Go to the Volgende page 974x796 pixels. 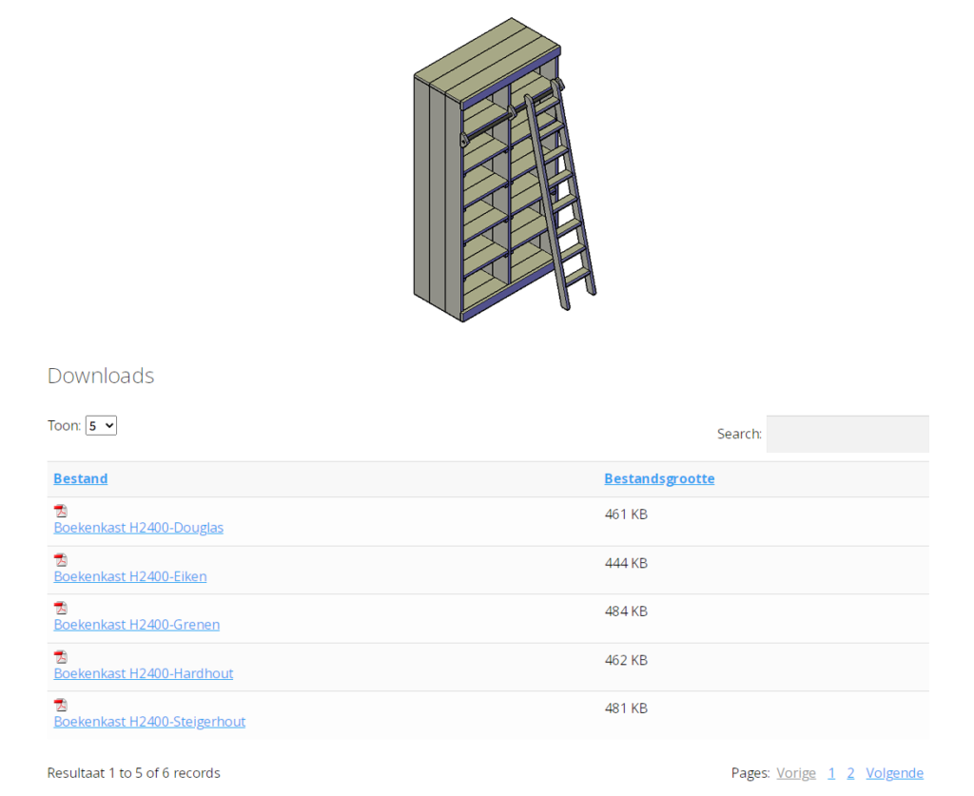point(894,773)
